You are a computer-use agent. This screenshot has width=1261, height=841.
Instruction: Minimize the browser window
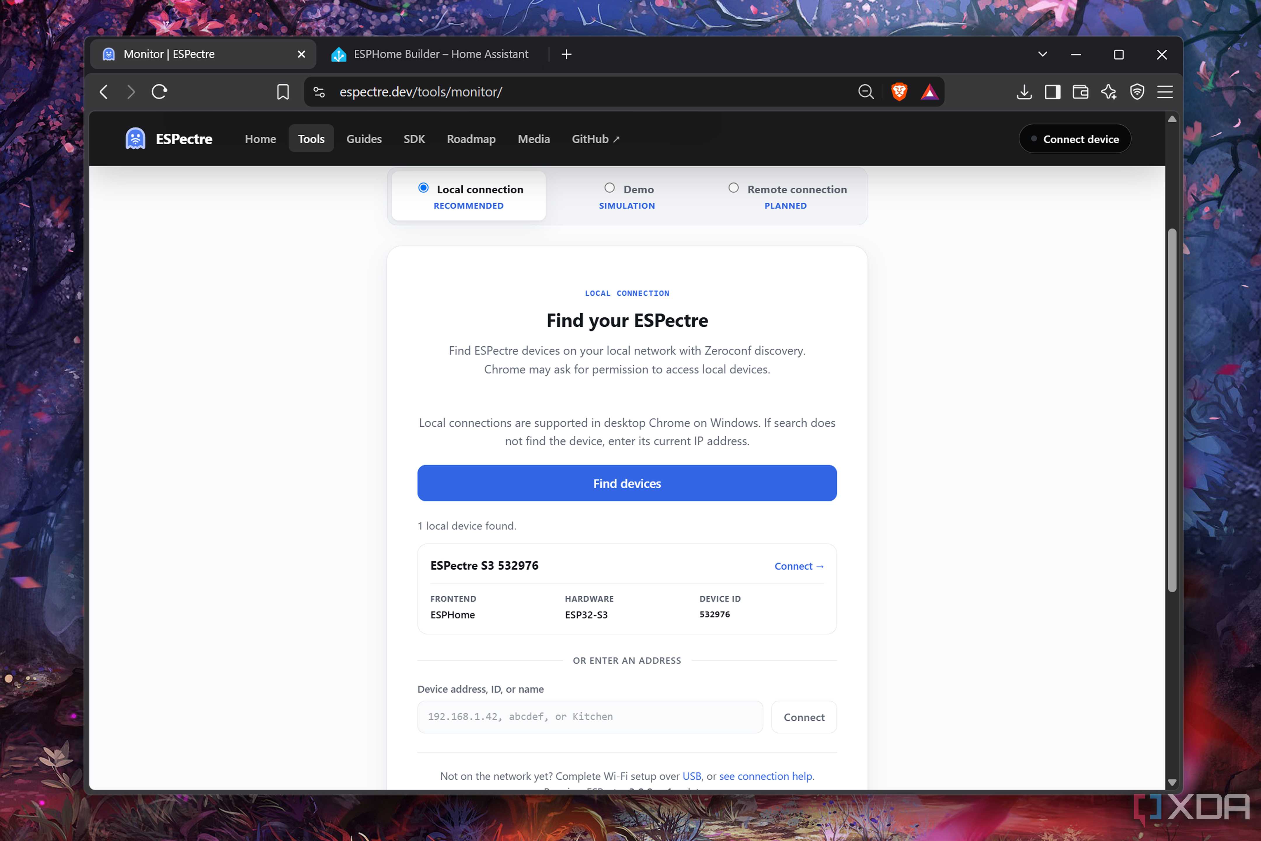pyautogui.click(x=1075, y=54)
